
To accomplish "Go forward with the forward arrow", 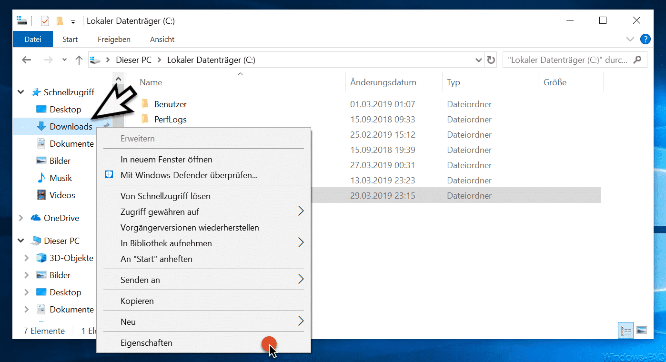I will pos(48,60).
